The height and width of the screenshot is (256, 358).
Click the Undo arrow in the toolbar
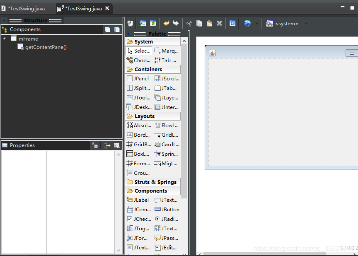pos(166,23)
